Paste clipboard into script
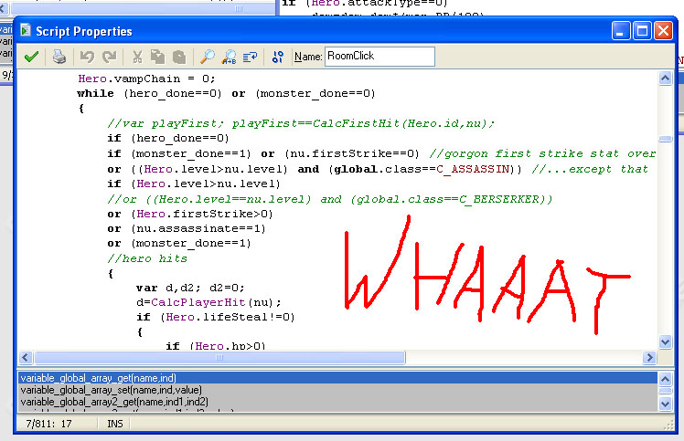The height and width of the screenshot is (441, 684). point(179,57)
